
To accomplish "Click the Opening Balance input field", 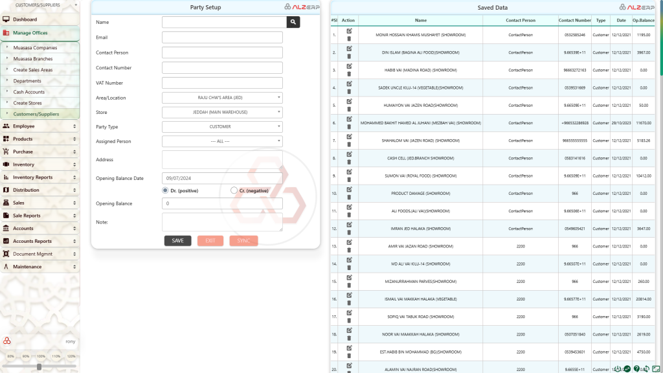I will pyautogui.click(x=222, y=203).
